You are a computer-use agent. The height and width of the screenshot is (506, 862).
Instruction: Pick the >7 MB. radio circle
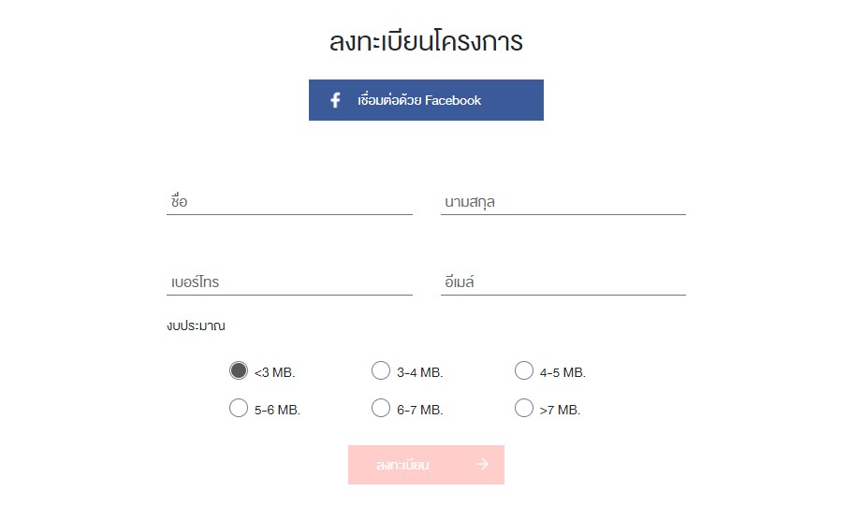[x=524, y=408]
